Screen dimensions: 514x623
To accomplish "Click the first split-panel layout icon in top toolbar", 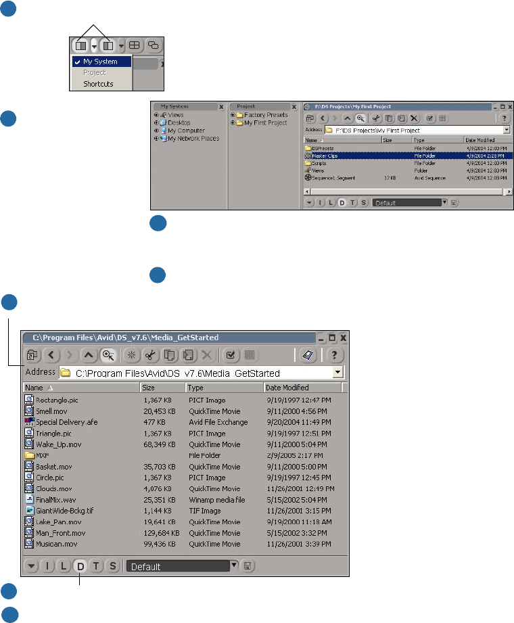I will [81, 46].
